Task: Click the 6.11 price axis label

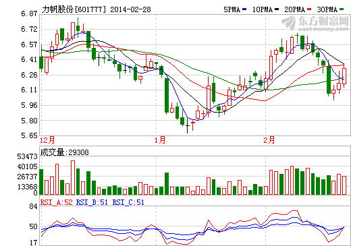Action: pos(29,90)
